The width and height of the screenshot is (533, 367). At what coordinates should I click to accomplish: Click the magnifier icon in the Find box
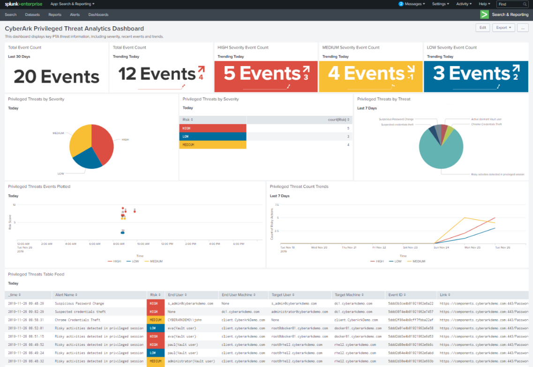click(x=524, y=4)
